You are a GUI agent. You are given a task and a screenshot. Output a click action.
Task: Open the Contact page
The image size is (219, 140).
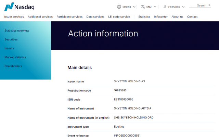point(192,17)
